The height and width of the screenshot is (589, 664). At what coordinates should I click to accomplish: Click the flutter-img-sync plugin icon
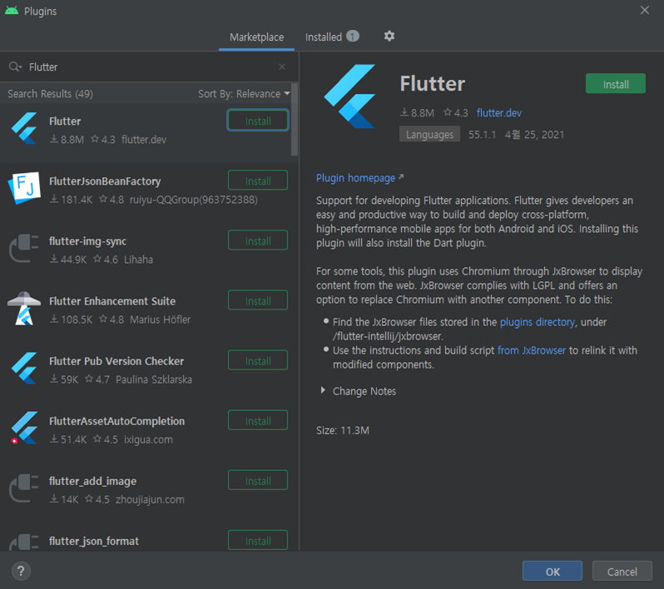(24, 249)
